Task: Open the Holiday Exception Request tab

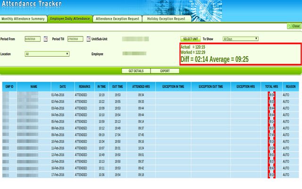Action: (x=166, y=19)
